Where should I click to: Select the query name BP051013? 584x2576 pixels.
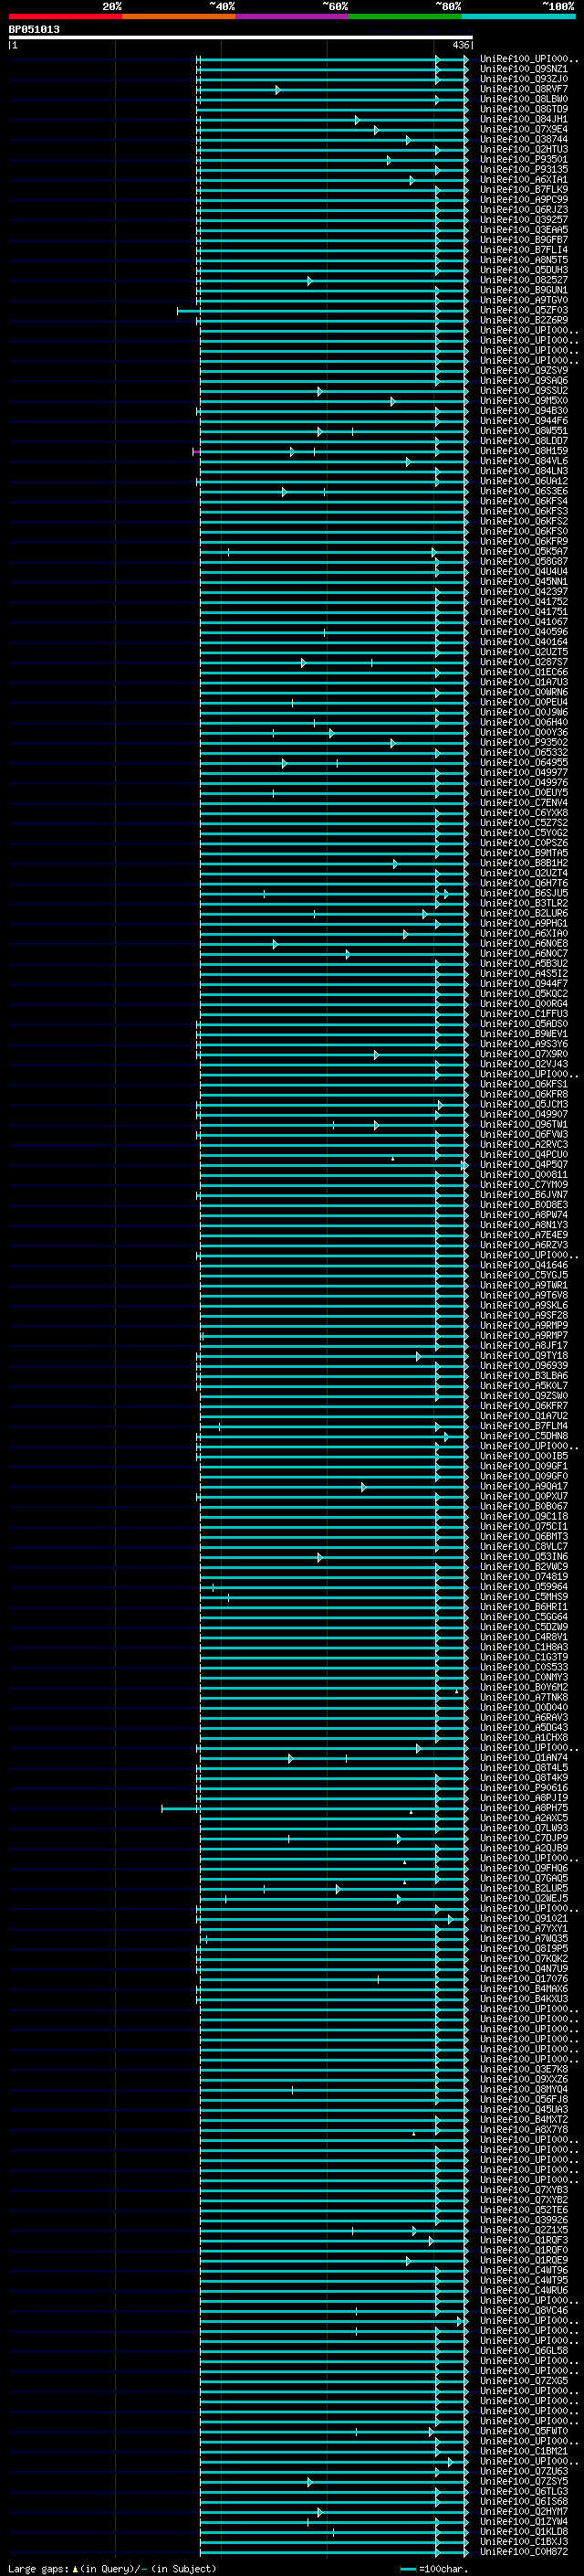pyautogui.click(x=34, y=29)
